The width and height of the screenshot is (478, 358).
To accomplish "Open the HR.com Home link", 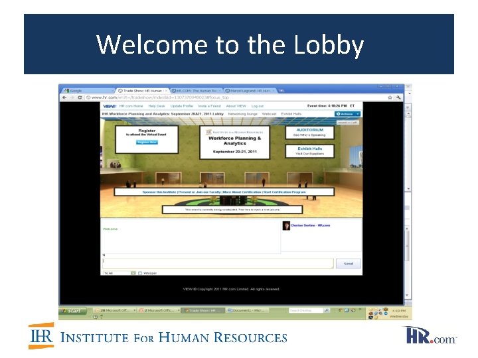I will 131,106.
